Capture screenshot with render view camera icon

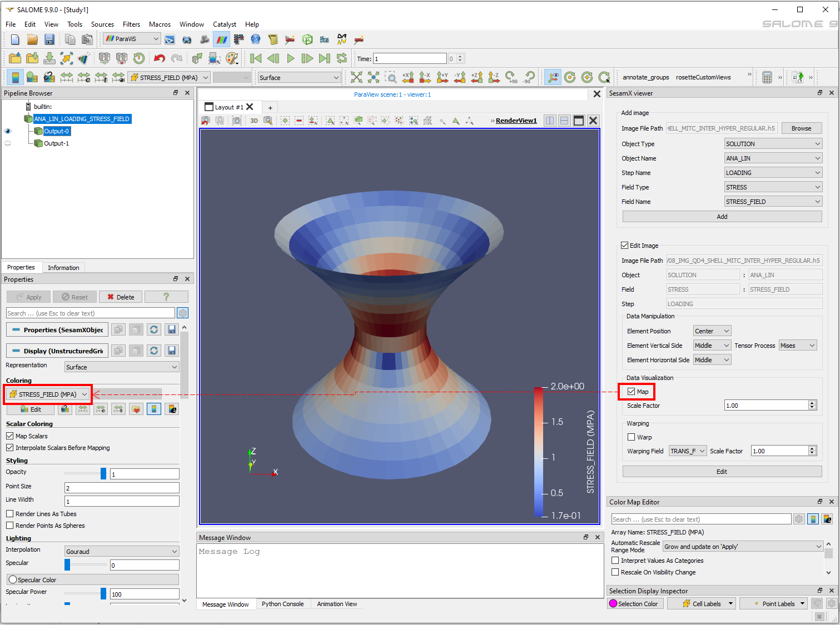click(237, 121)
